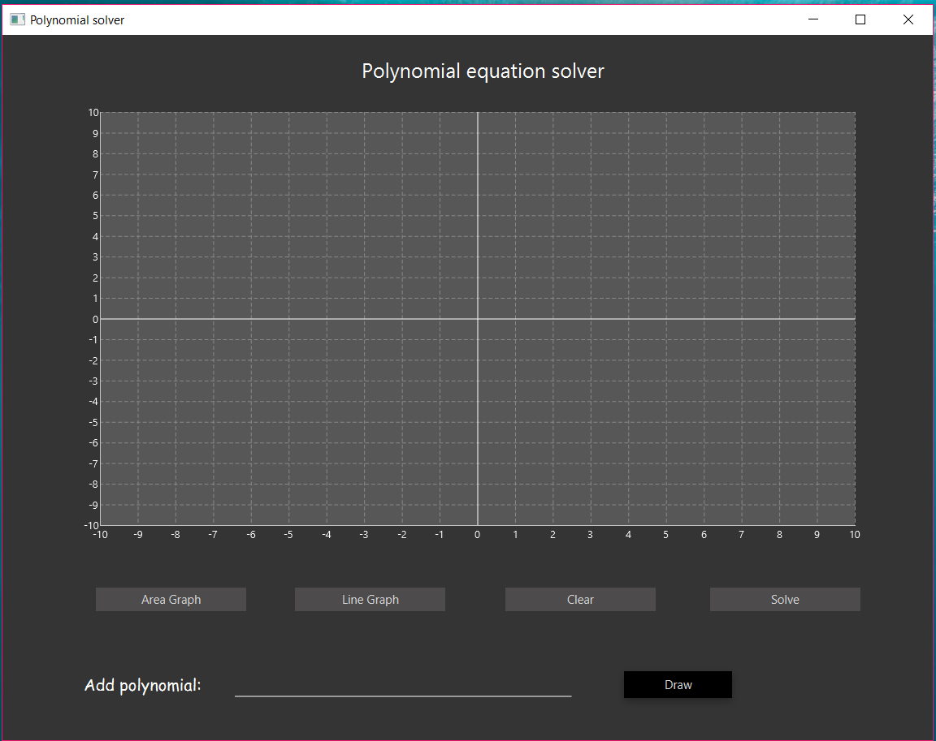Click the top-left corner of the graph grid
The width and height of the screenshot is (936, 741).
[101, 111]
